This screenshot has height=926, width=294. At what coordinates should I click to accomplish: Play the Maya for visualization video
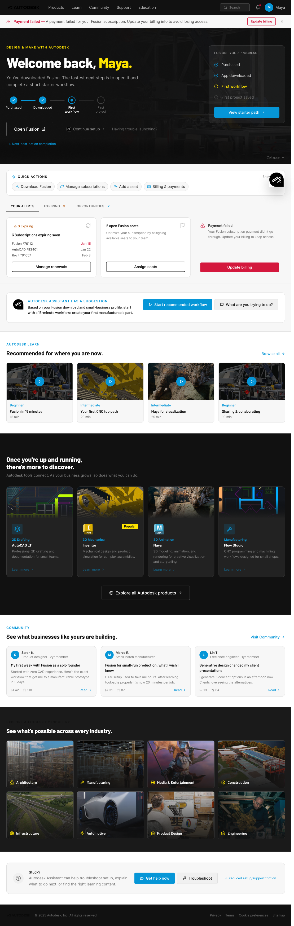point(181,381)
